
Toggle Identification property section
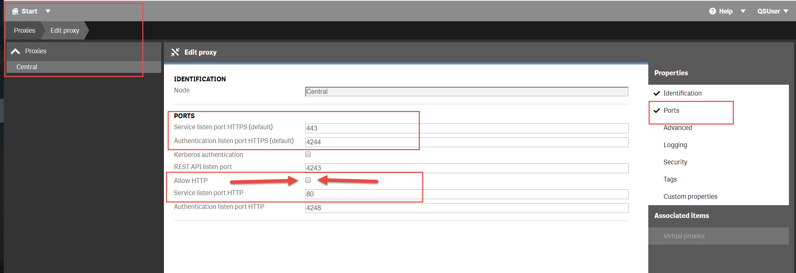click(x=682, y=93)
